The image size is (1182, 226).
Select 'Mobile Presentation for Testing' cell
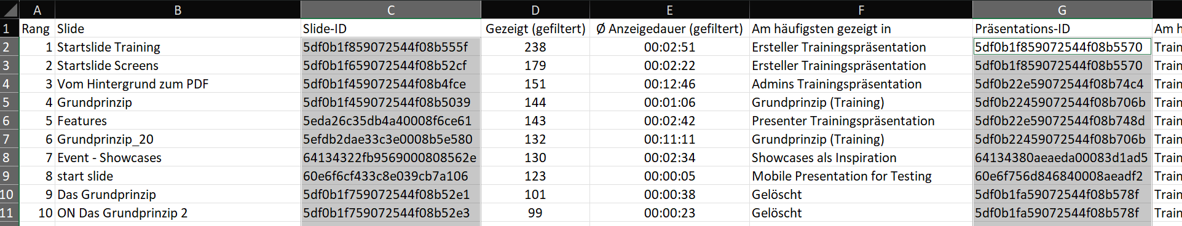[x=861, y=176]
